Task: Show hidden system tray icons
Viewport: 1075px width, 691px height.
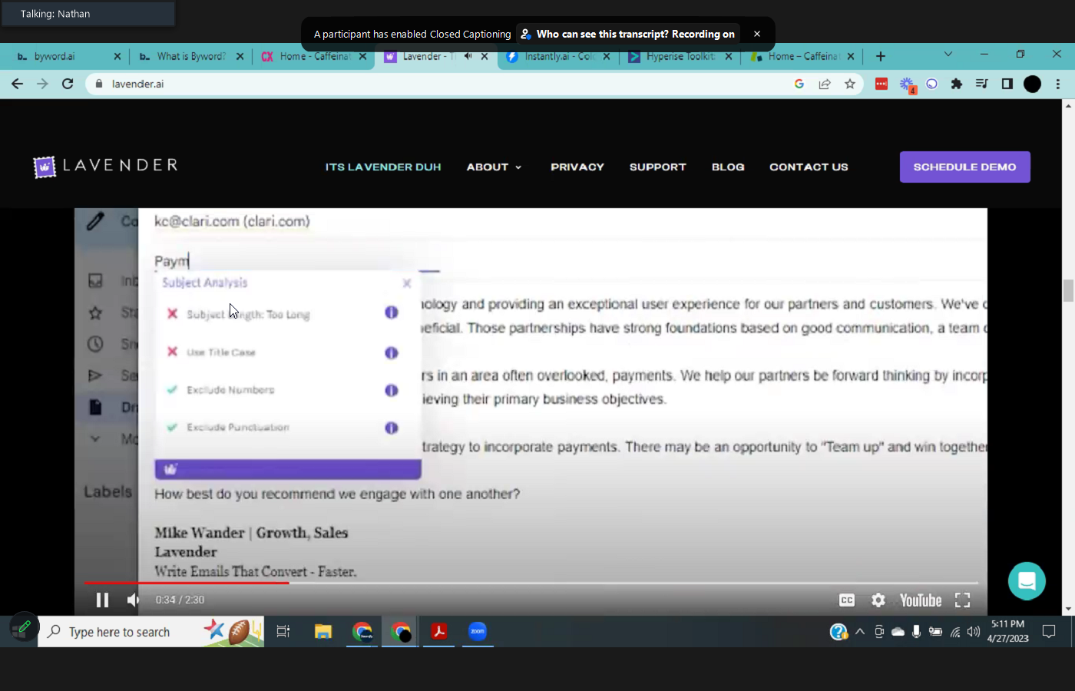Action: point(860,632)
